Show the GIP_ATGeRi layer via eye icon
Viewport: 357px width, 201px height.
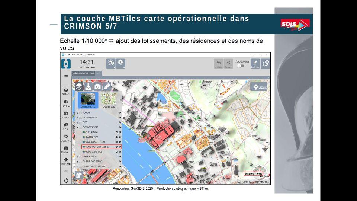click(x=120, y=132)
